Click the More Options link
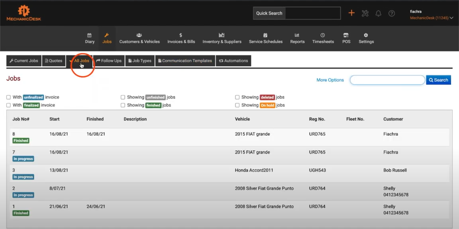Viewport: 459px width, 229px height. 330,80
